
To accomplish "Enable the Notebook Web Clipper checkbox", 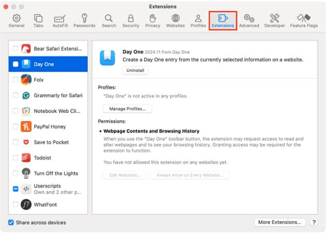I will pyautogui.click(x=15, y=111).
